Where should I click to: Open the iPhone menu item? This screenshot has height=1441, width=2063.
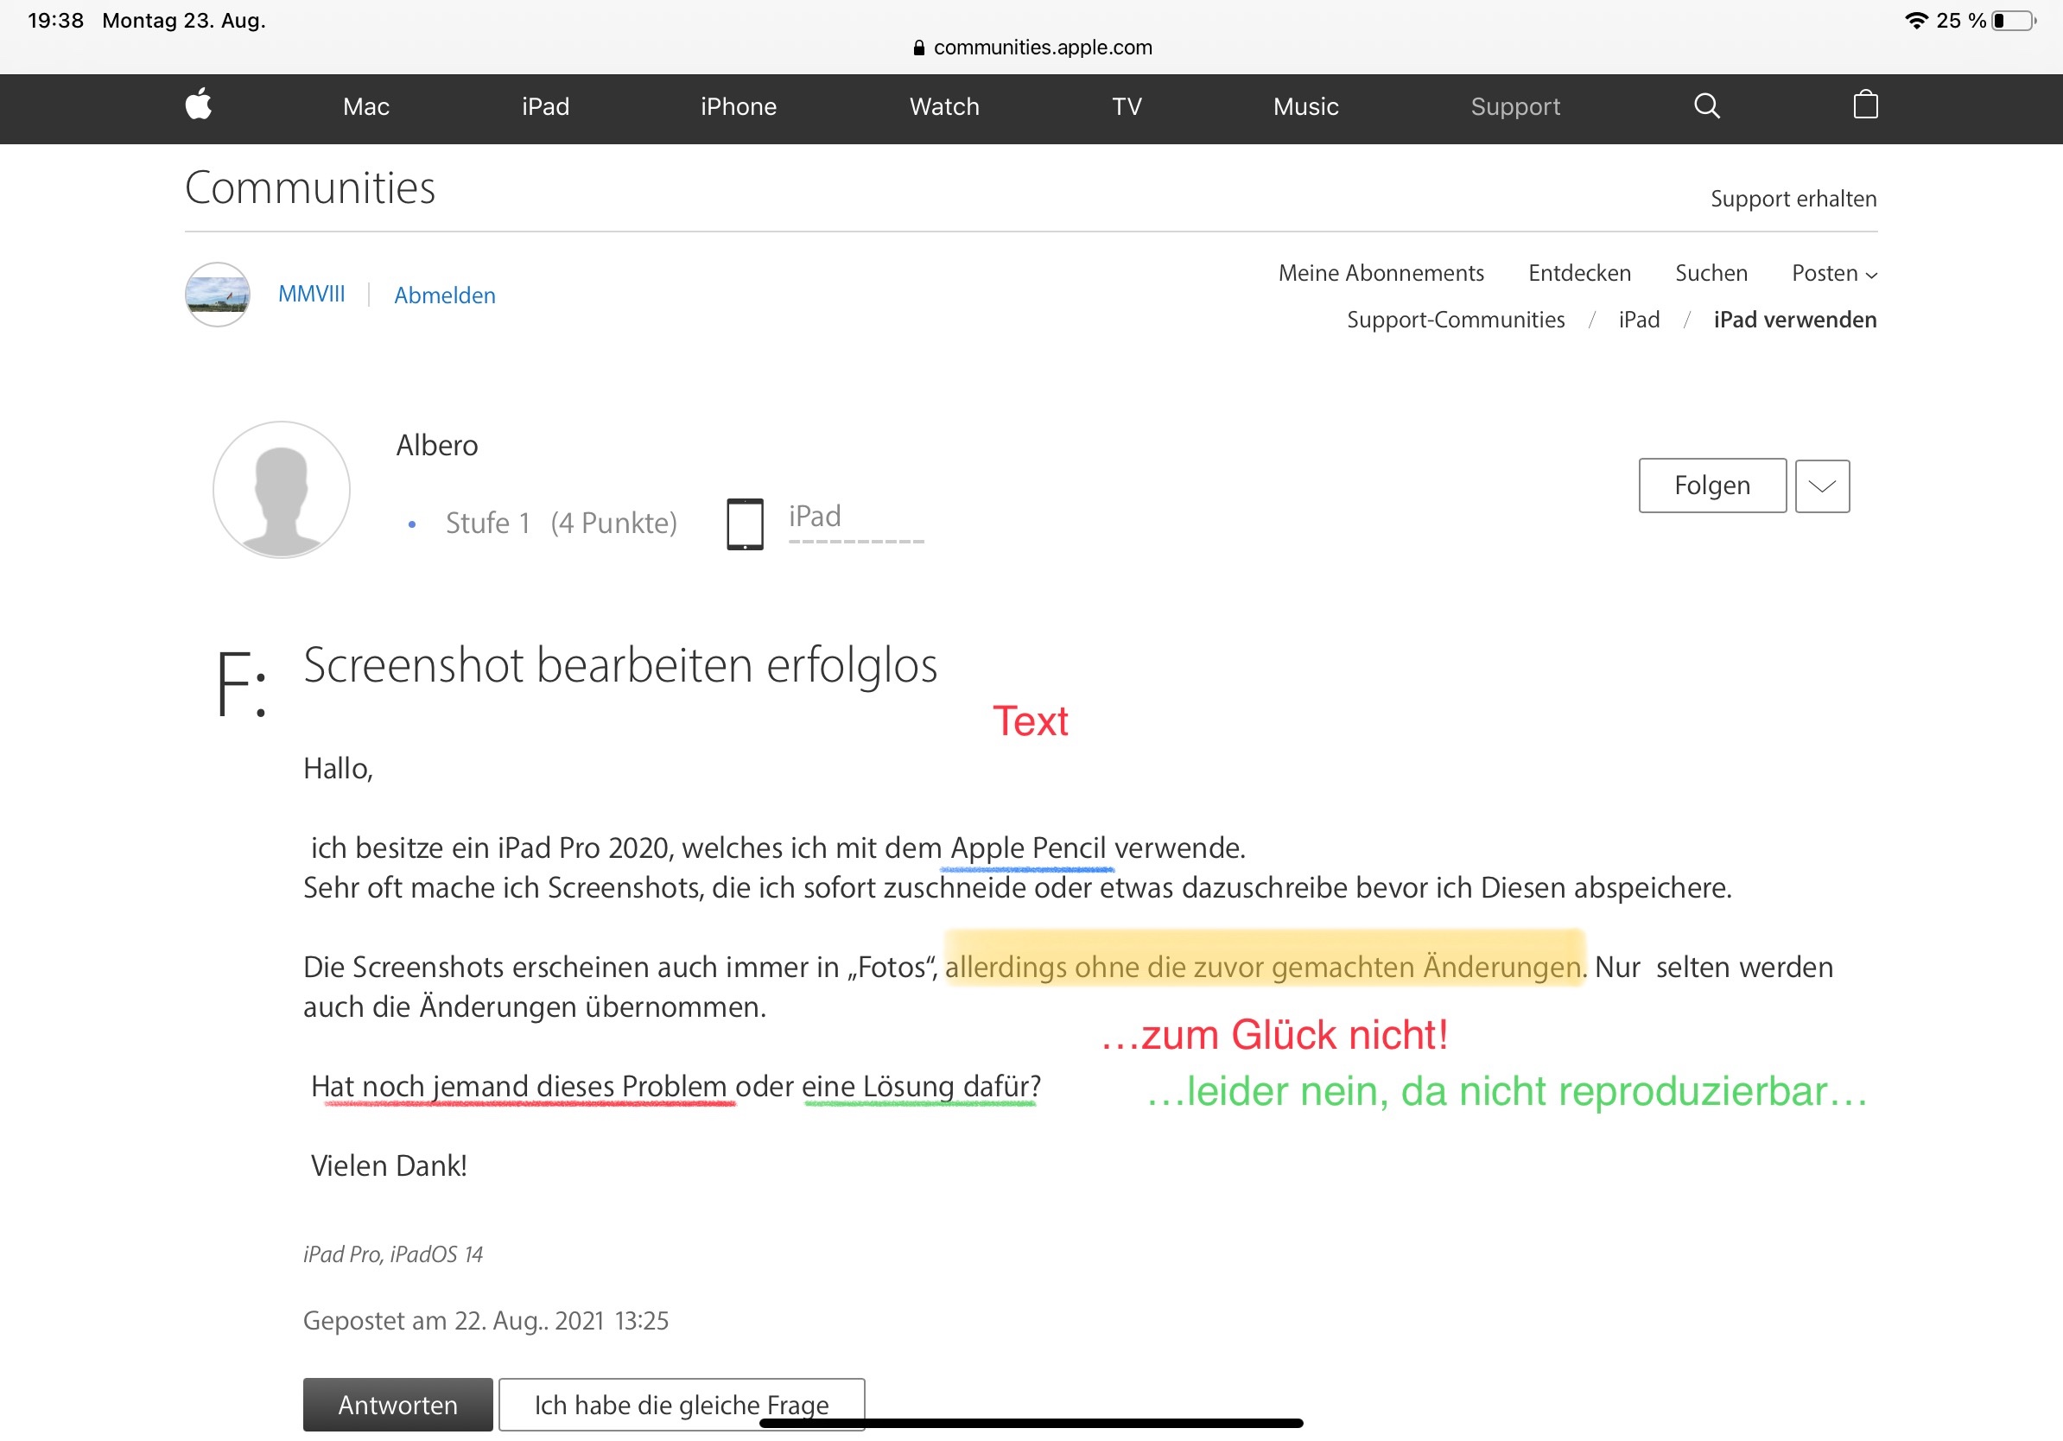[738, 106]
